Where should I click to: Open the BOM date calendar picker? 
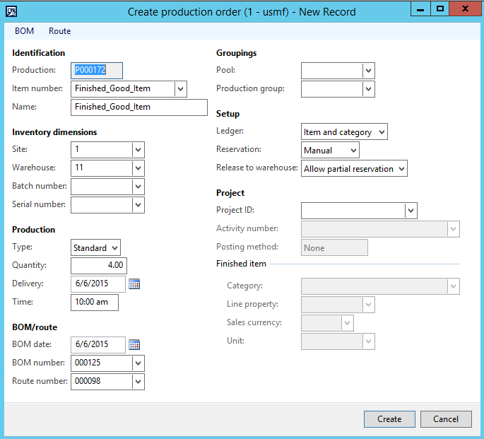tap(134, 345)
